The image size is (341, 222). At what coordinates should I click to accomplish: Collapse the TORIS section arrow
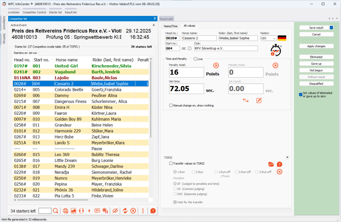pyautogui.click(x=287, y=157)
